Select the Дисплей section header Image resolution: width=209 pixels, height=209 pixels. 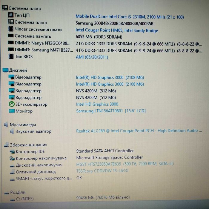coord(18,70)
